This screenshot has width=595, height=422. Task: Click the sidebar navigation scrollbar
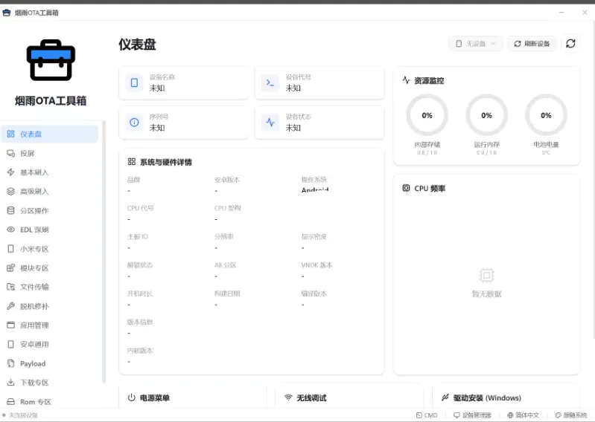tap(104, 252)
